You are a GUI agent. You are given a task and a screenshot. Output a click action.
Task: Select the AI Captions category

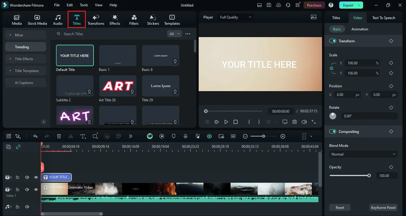(x=26, y=83)
